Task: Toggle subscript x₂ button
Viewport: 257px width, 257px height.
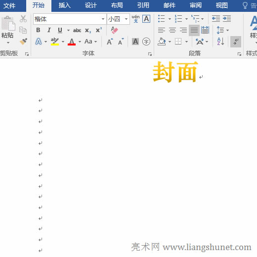Action: (x=88, y=30)
